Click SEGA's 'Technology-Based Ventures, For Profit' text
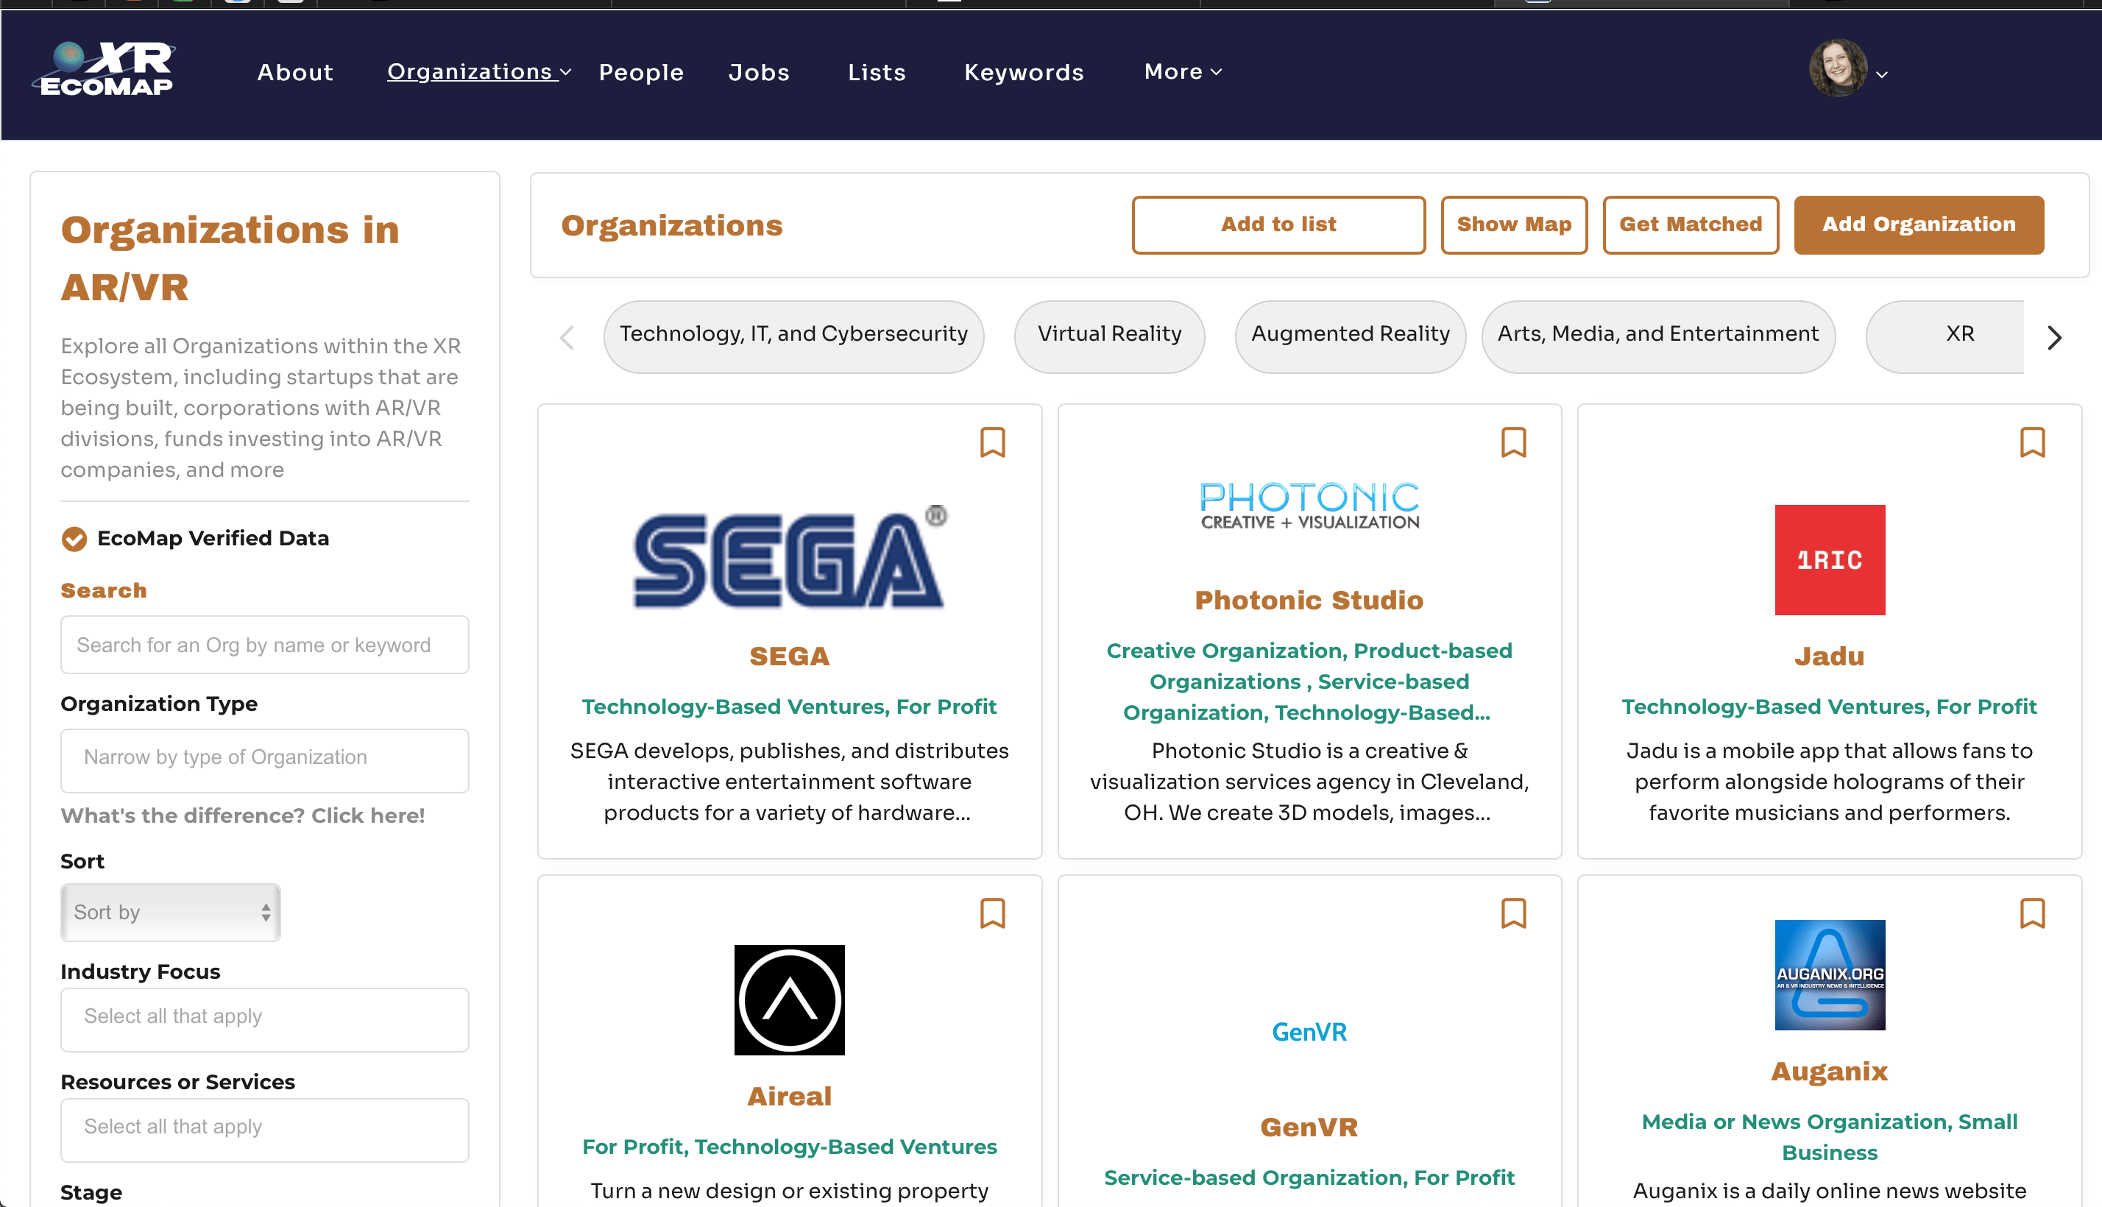This screenshot has height=1207, width=2102. 789,707
